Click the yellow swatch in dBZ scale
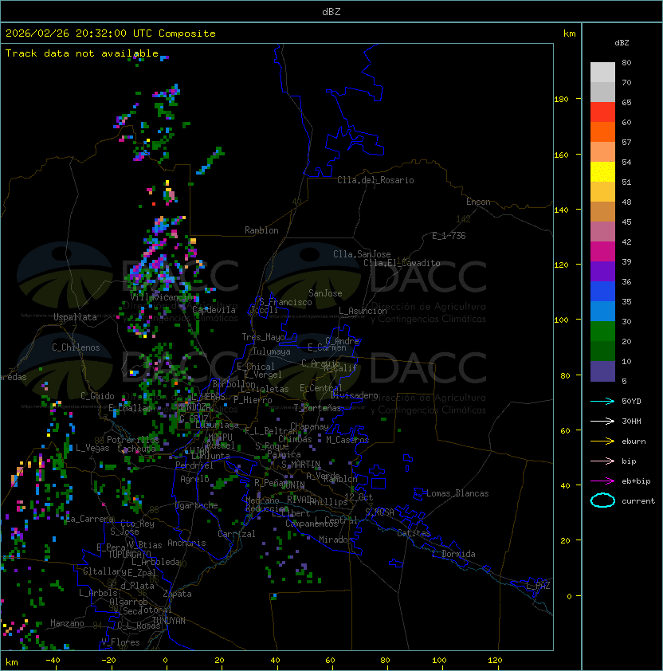Viewport: 663px width, 671px height. point(602,171)
